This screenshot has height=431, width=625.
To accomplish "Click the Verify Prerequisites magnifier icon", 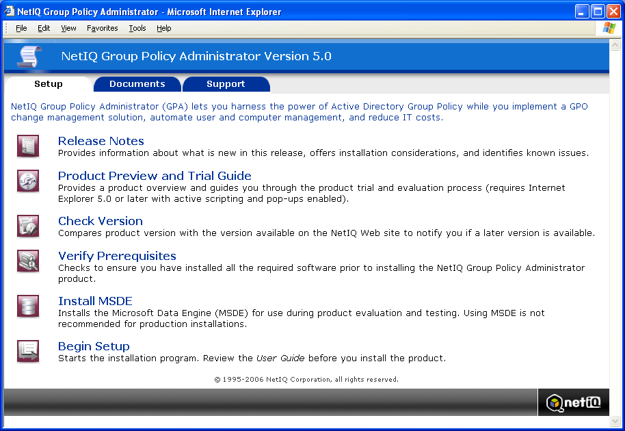I will pyautogui.click(x=28, y=261).
